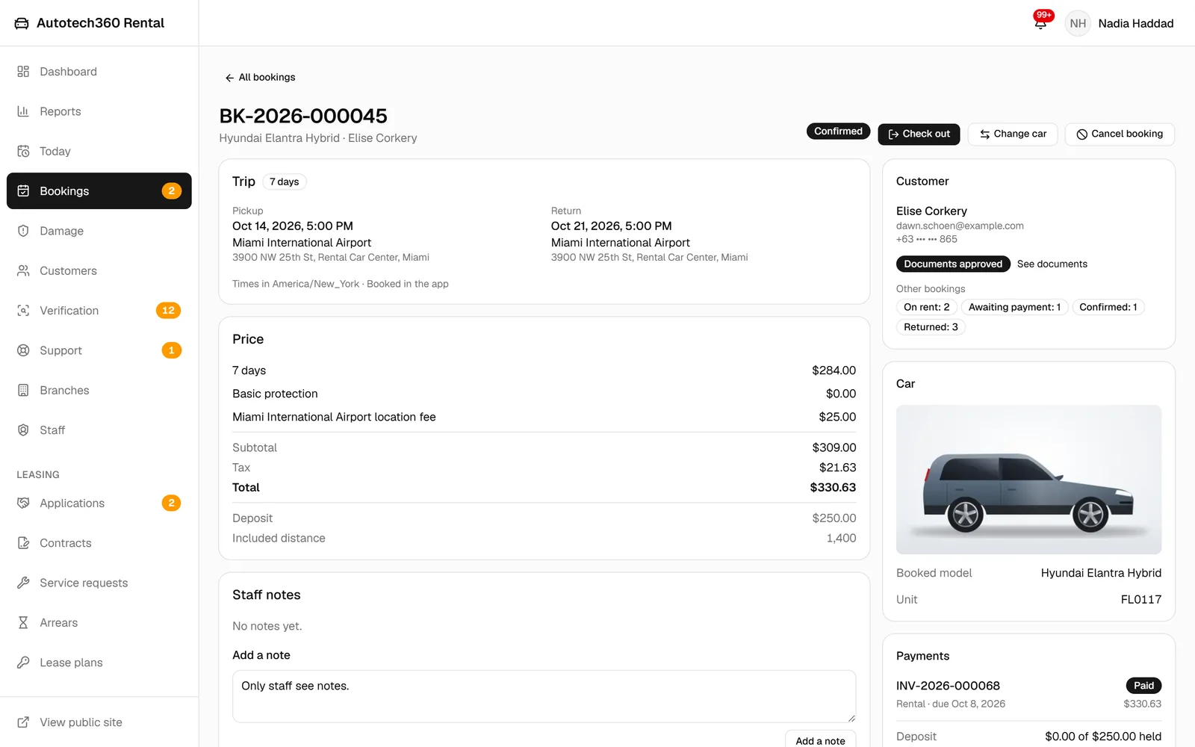Click the Support lifebuoy icon
This screenshot has width=1195, height=747.
pyautogui.click(x=23, y=350)
